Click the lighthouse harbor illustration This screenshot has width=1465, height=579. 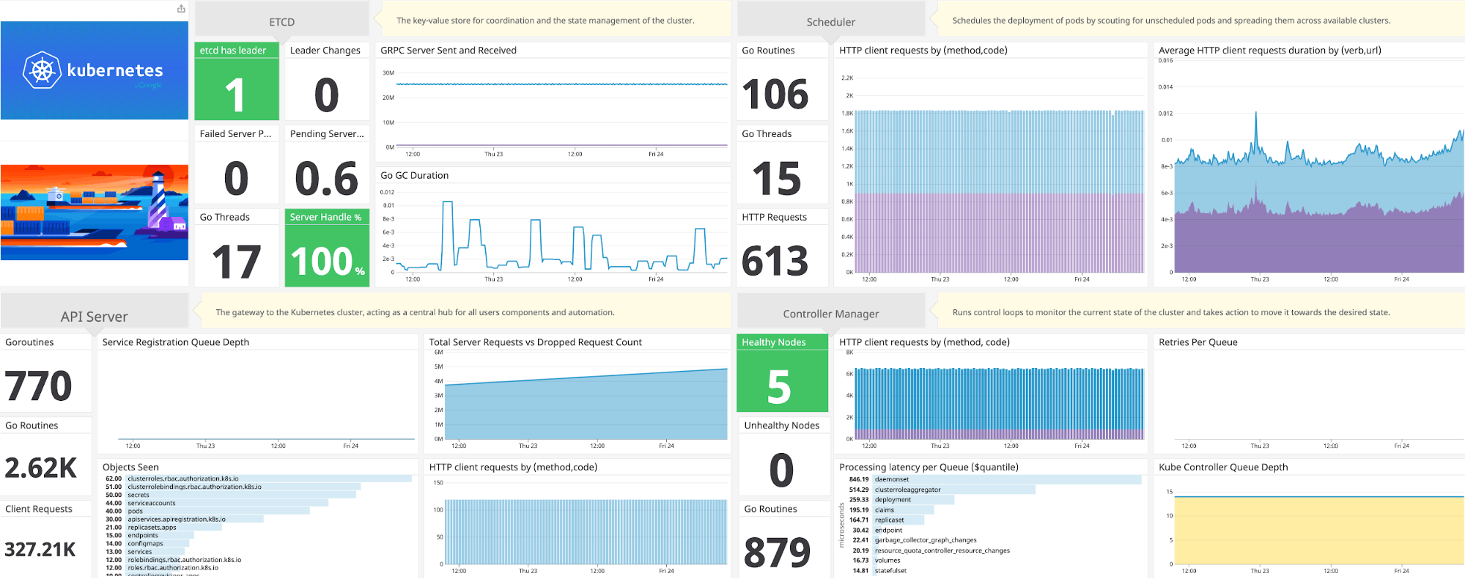(95, 212)
